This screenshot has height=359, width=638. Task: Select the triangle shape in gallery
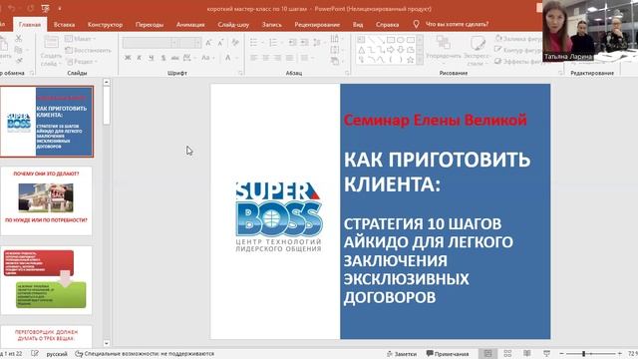point(361,50)
